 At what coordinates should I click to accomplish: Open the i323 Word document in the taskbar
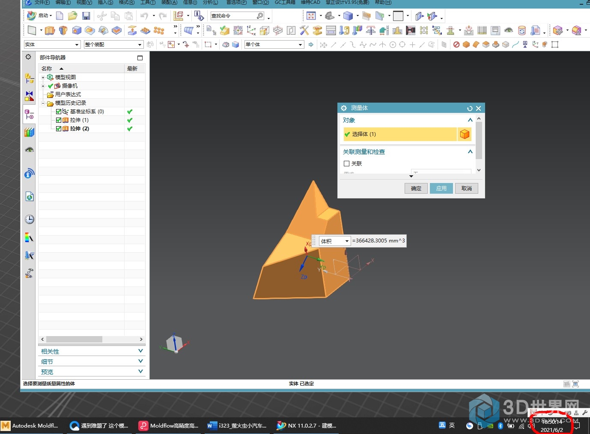237,425
